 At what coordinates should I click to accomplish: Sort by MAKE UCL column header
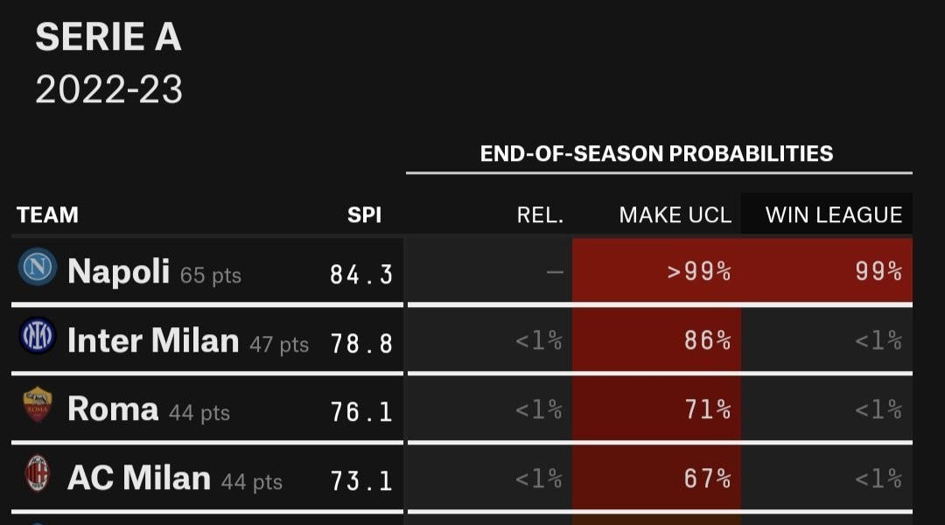point(675,215)
